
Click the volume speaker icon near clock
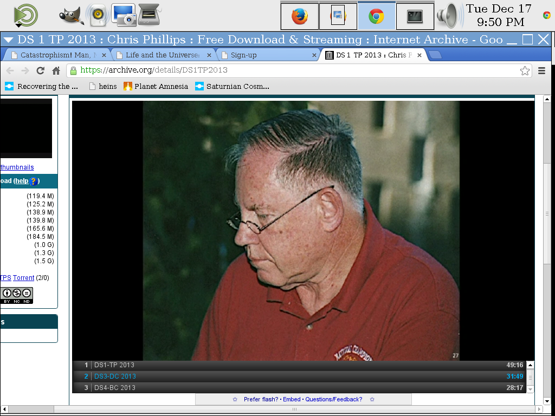pos(449,16)
